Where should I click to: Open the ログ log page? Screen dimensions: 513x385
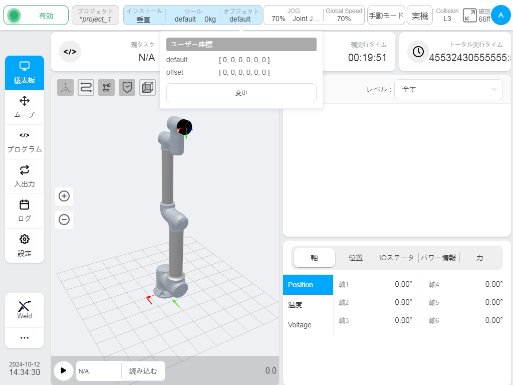25,211
